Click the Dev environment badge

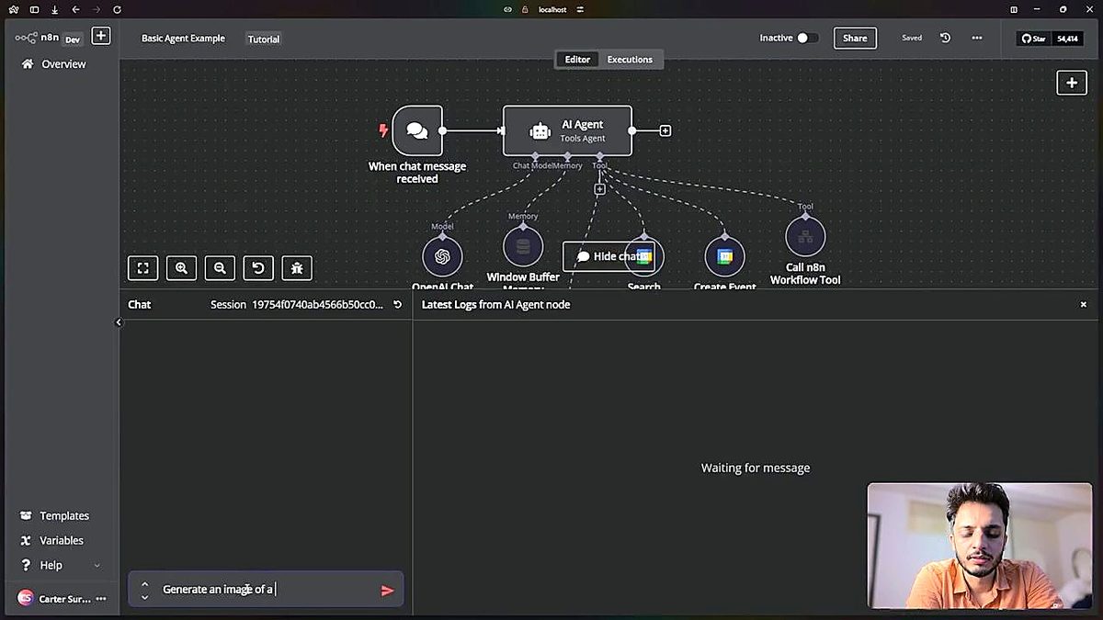73,39
